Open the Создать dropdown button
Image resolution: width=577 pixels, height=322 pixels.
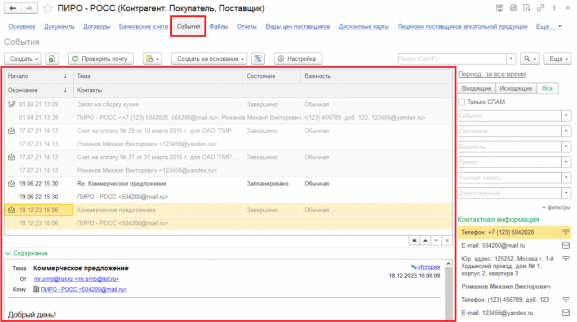pos(23,59)
